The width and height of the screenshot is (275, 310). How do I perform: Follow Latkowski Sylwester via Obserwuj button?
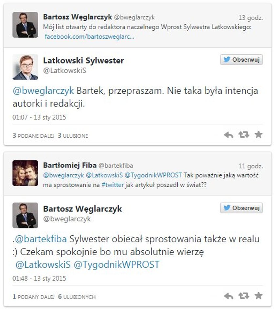coord(241,60)
